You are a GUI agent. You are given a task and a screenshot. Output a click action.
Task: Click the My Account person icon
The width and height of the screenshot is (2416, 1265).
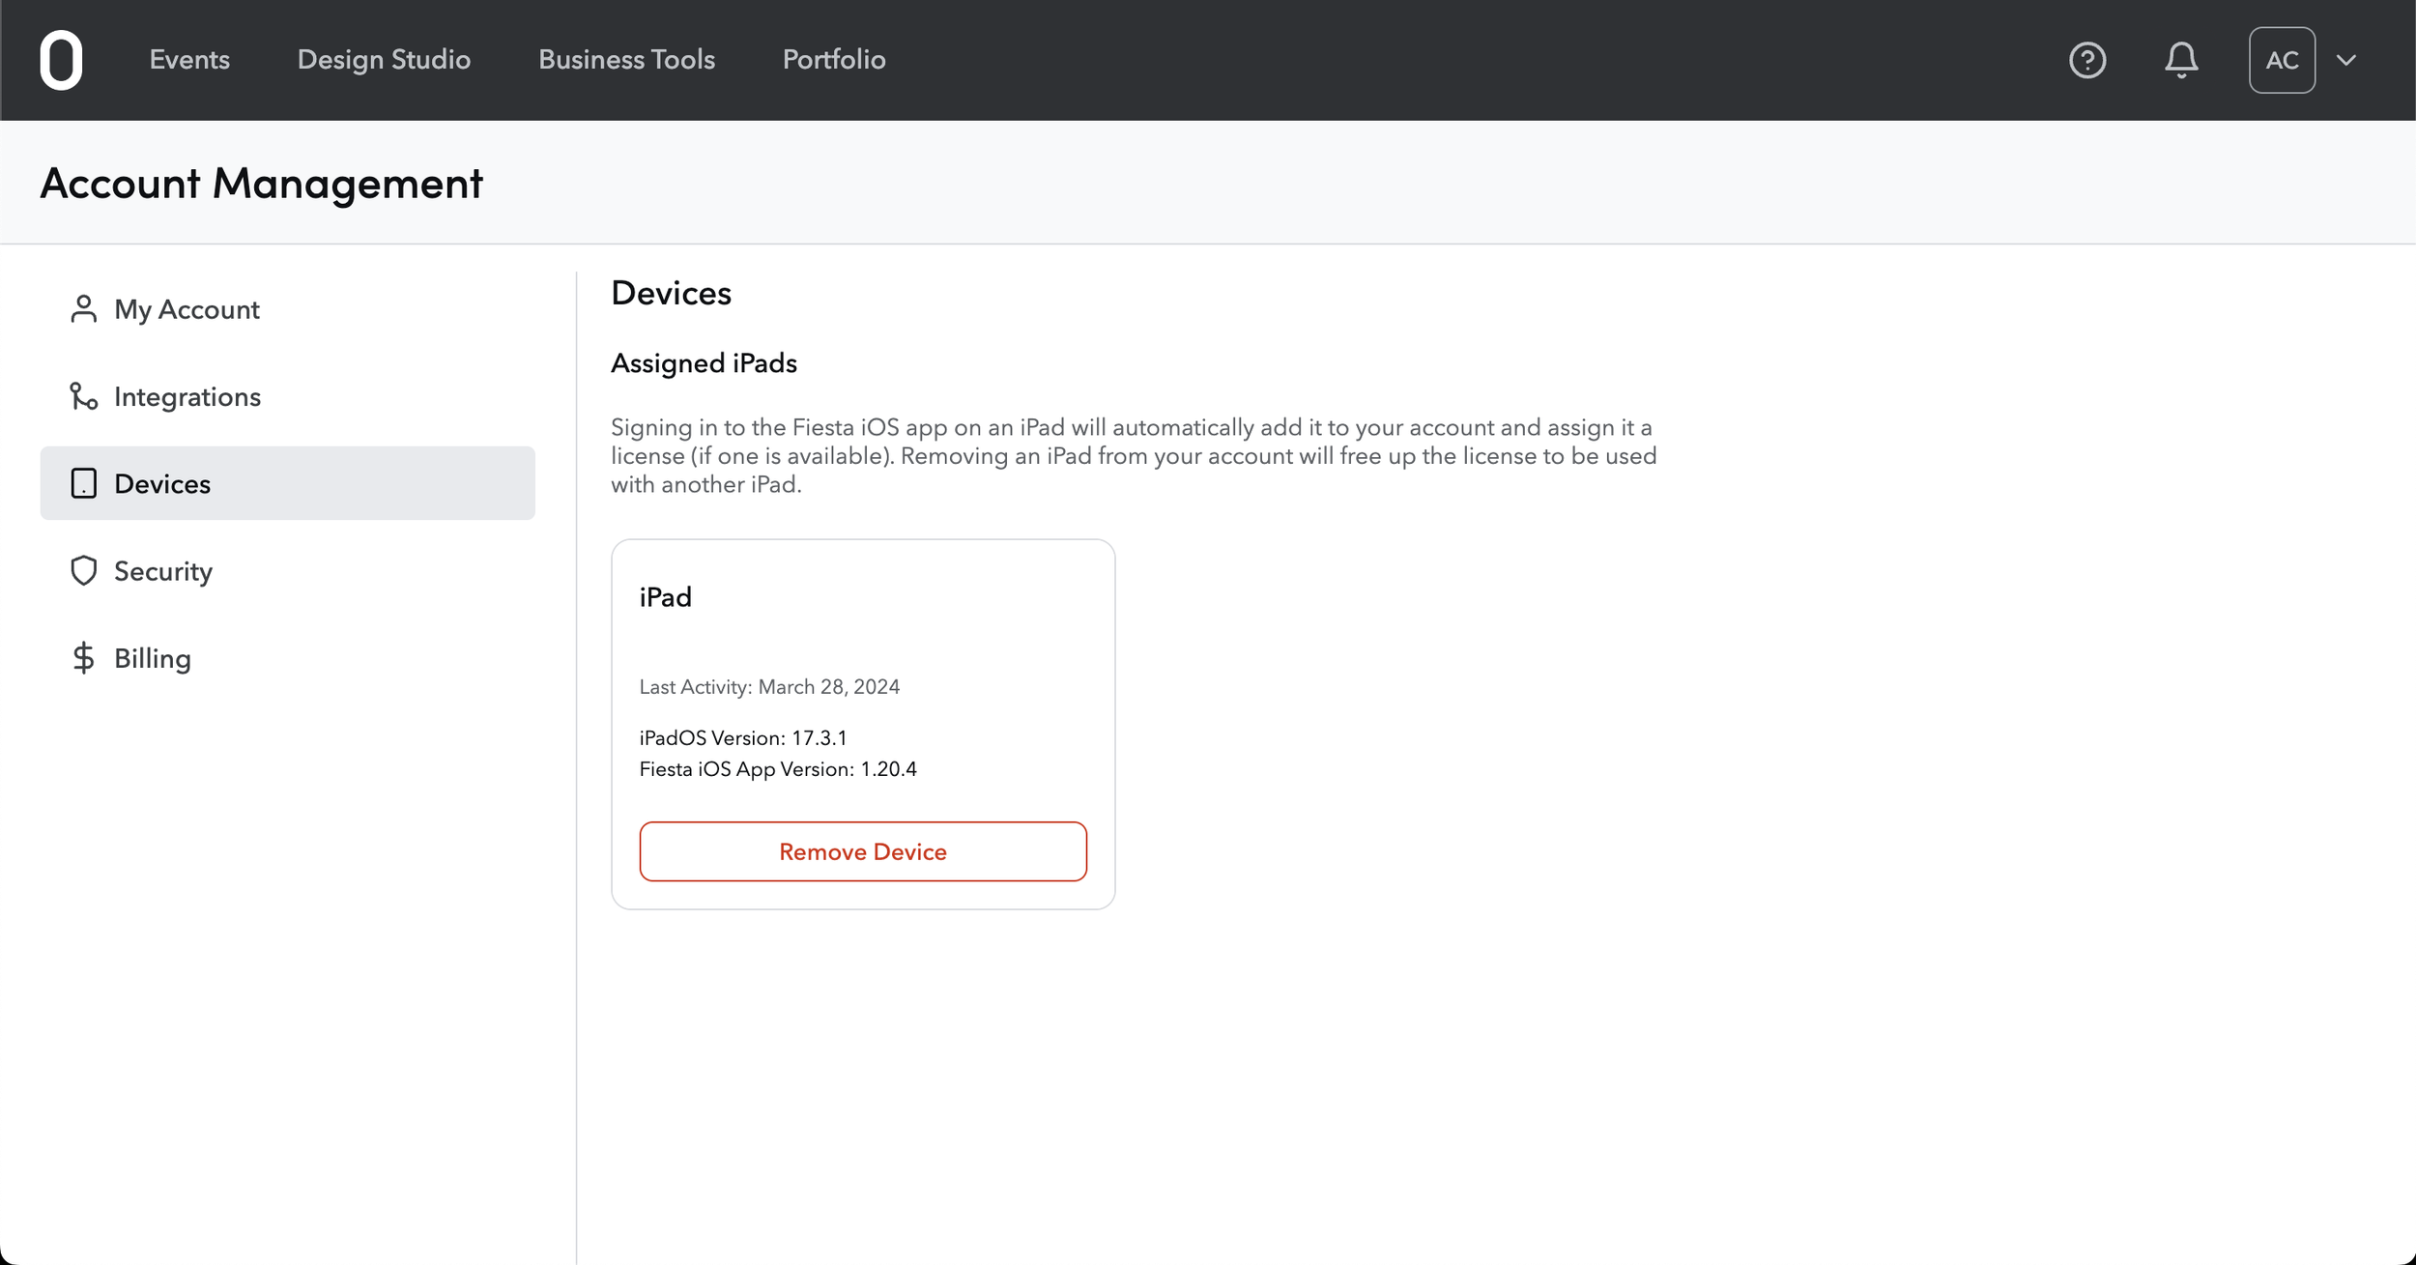84,309
